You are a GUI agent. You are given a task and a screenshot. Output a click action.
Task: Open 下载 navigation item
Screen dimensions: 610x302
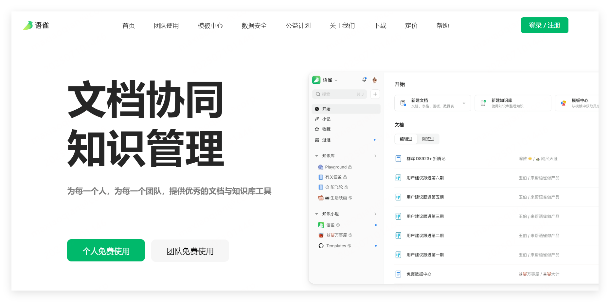[x=380, y=26]
